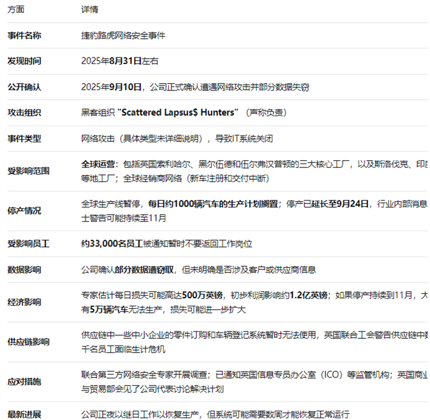Image resolution: width=430 pixels, height=420 pixels.
Task: Click the 详情 column header
Action: click(x=89, y=9)
